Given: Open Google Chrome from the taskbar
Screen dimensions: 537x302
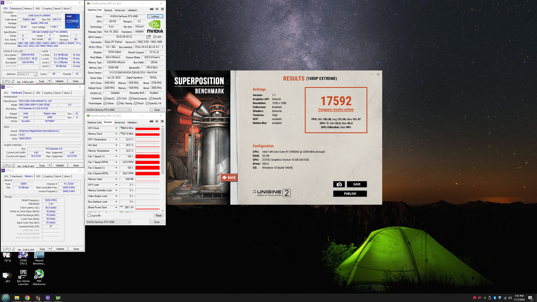Looking at the screenshot, I should (27, 298).
